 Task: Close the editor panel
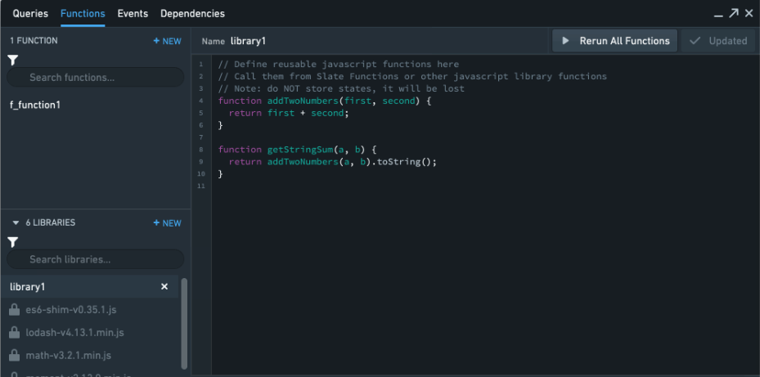click(x=749, y=14)
